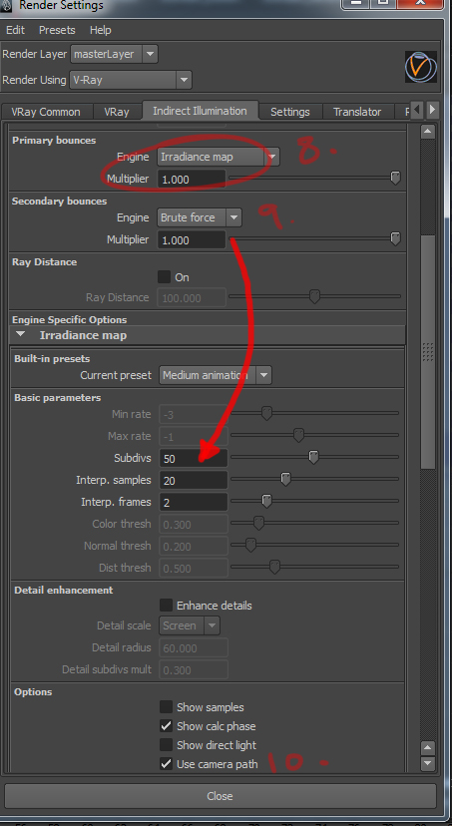Click the Max rate field showing -1
This screenshot has height=826, width=452.
194,437
